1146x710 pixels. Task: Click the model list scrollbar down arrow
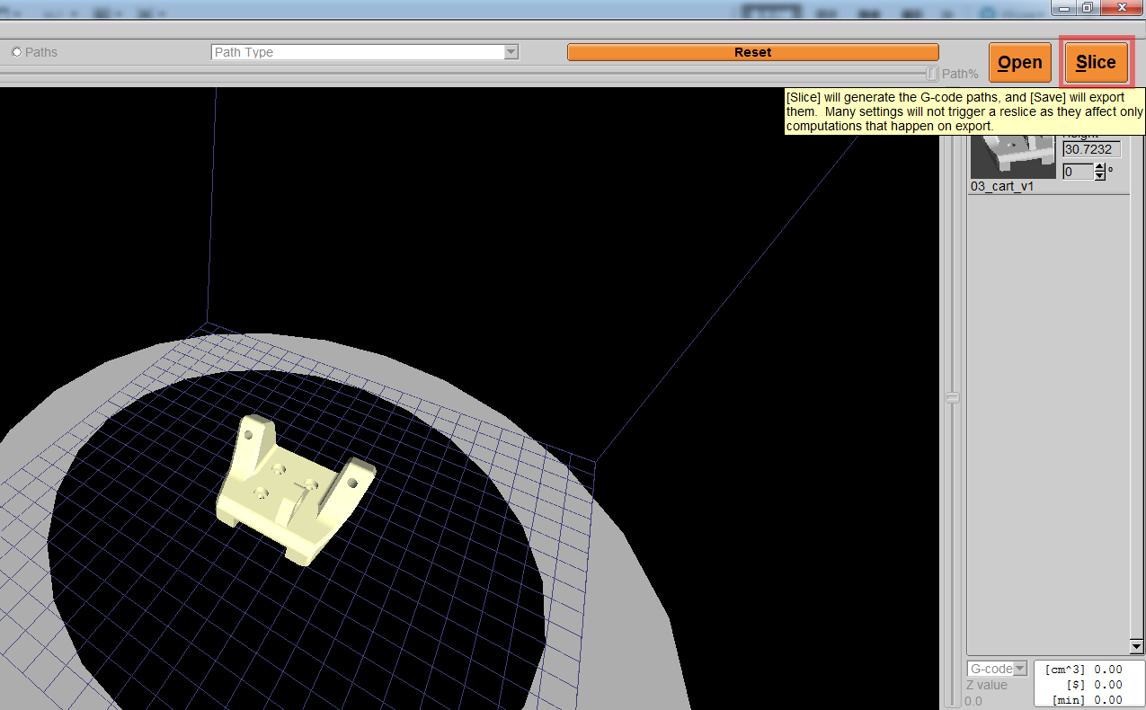1136,646
